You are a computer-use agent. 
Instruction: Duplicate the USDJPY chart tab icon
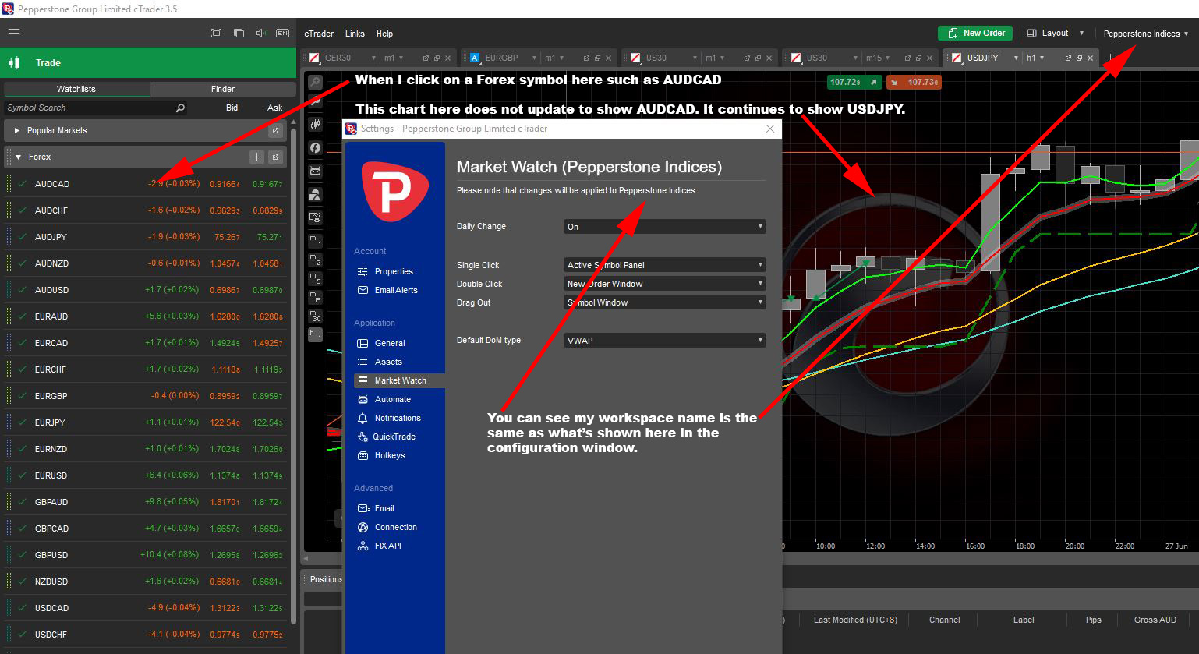[1079, 58]
